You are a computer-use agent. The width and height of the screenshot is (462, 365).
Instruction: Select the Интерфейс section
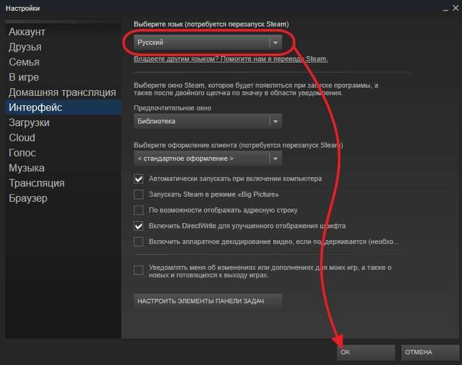click(62, 107)
